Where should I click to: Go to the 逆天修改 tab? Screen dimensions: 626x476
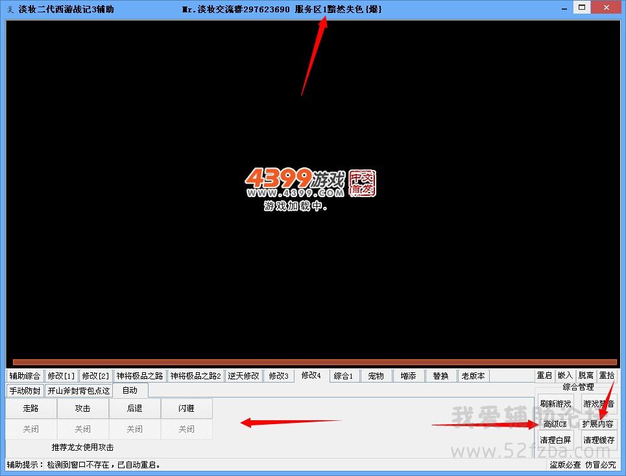pyautogui.click(x=243, y=376)
